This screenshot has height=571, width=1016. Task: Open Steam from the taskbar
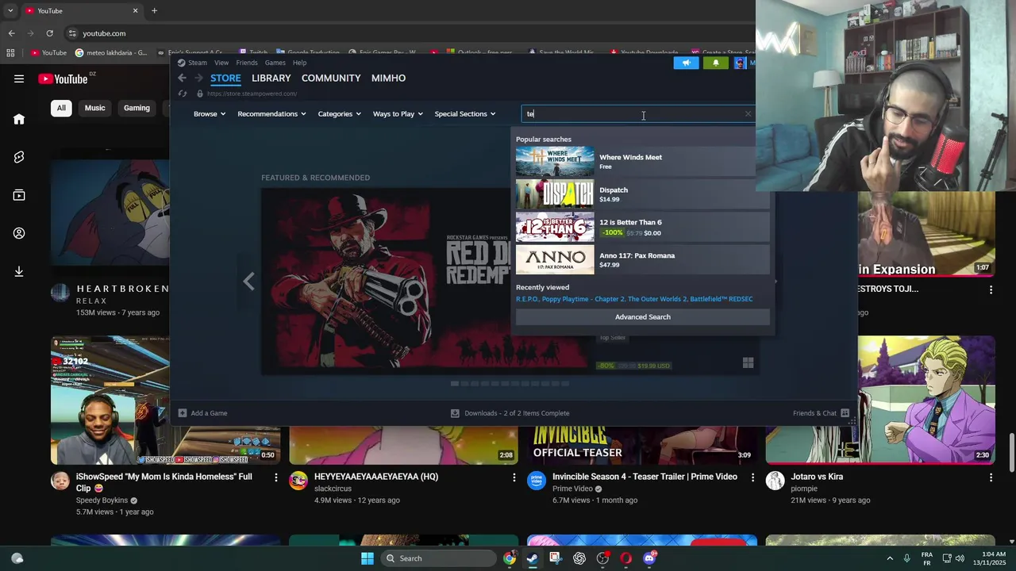533,558
